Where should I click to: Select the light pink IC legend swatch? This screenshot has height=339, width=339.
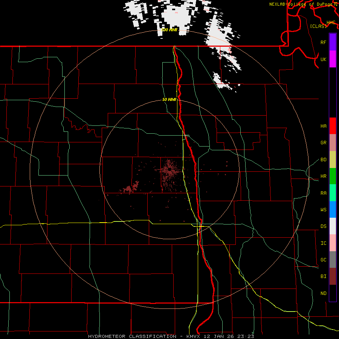tap(333, 243)
